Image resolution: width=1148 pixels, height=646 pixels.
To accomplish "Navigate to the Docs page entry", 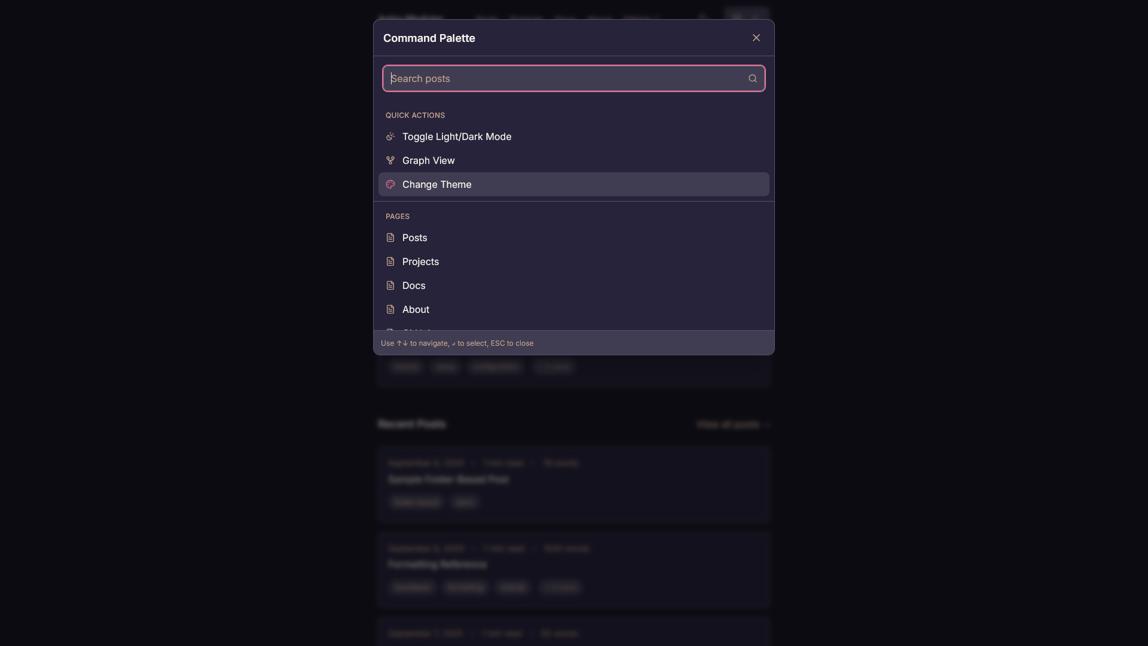I will pos(414,285).
